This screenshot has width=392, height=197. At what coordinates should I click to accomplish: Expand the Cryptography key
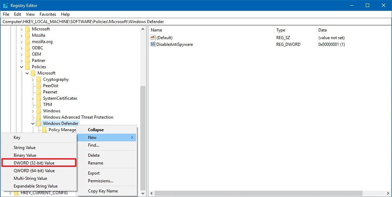click(33, 79)
